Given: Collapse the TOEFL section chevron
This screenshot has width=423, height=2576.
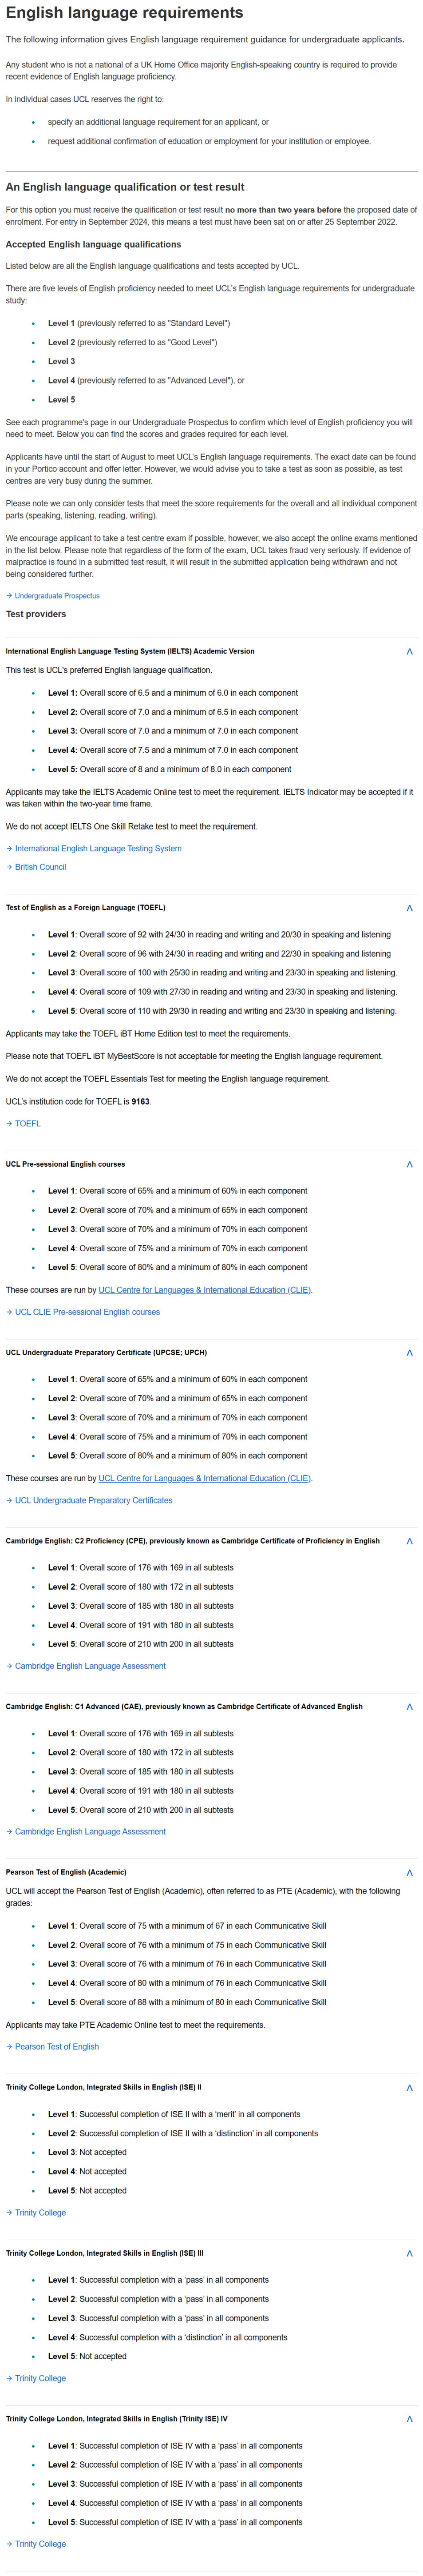Looking at the screenshot, I should point(409,908).
